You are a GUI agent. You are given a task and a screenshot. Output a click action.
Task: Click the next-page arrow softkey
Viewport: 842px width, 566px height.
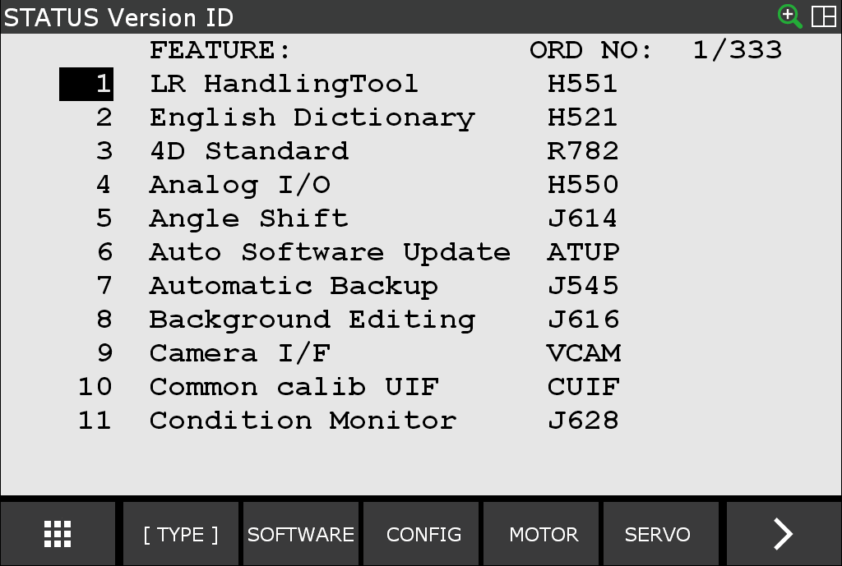[x=783, y=533]
